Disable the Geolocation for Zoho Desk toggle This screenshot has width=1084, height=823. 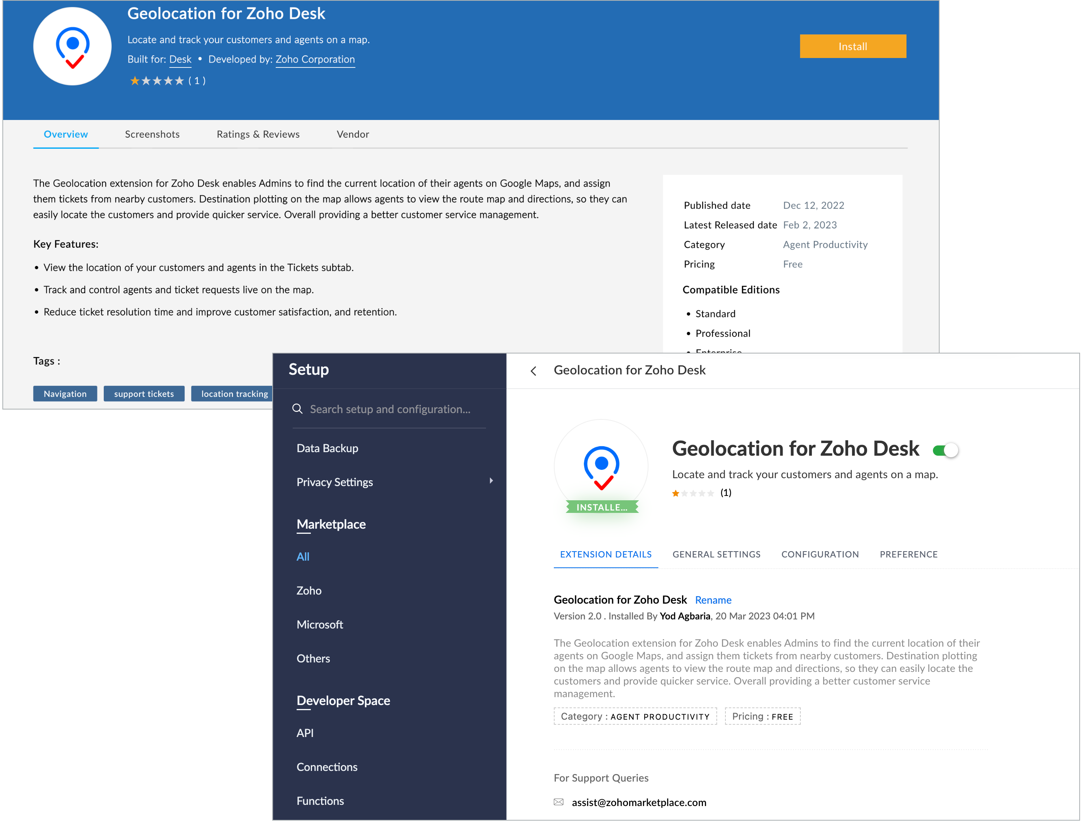pos(945,449)
